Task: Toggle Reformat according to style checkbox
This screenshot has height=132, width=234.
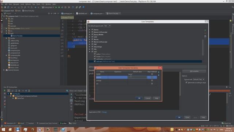Action: coord(186,82)
